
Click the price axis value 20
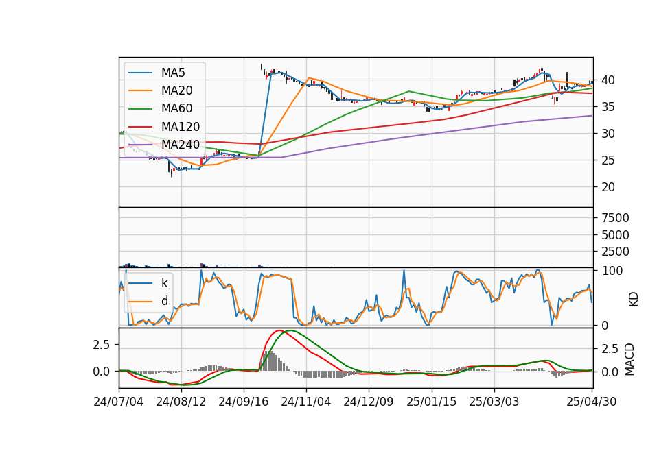[x=608, y=187]
